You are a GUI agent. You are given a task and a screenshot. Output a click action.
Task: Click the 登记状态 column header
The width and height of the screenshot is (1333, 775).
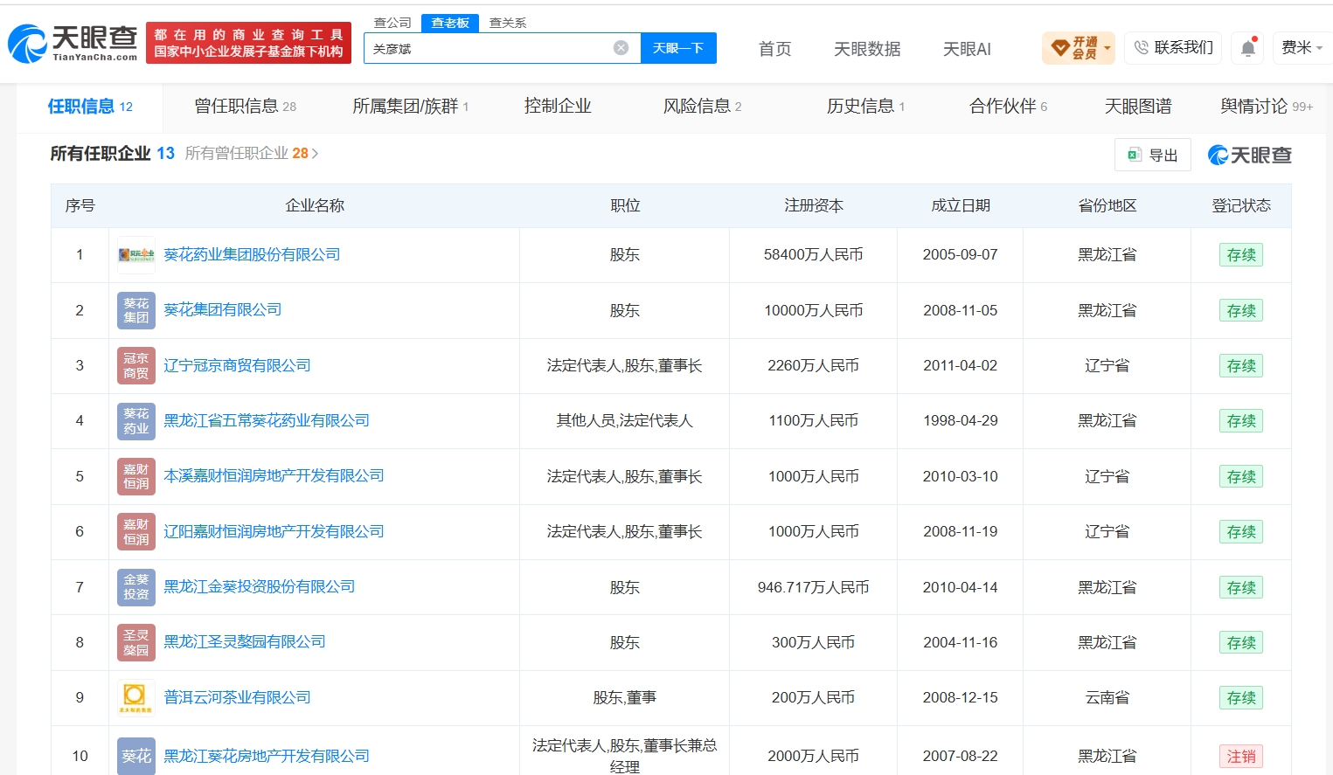(1241, 205)
